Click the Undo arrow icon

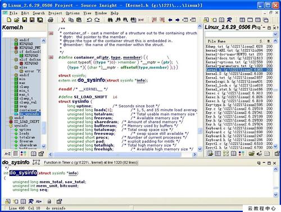(89, 20)
